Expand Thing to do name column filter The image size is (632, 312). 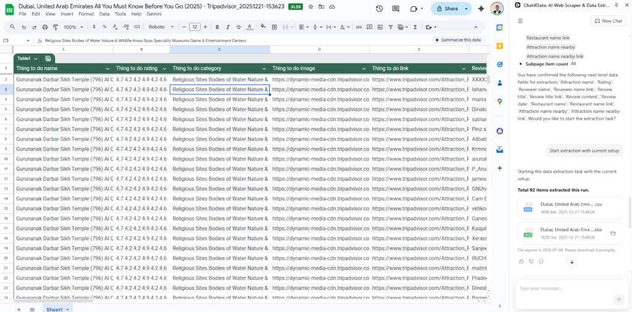(x=107, y=68)
